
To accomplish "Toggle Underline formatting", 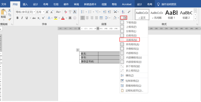I will tap(27, 18).
